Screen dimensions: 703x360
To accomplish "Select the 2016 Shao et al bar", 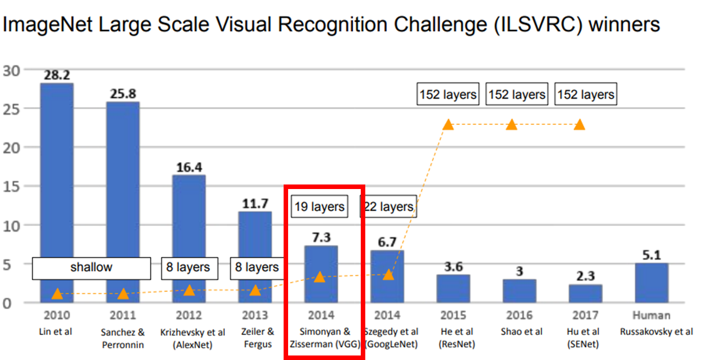I will [520, 291].
